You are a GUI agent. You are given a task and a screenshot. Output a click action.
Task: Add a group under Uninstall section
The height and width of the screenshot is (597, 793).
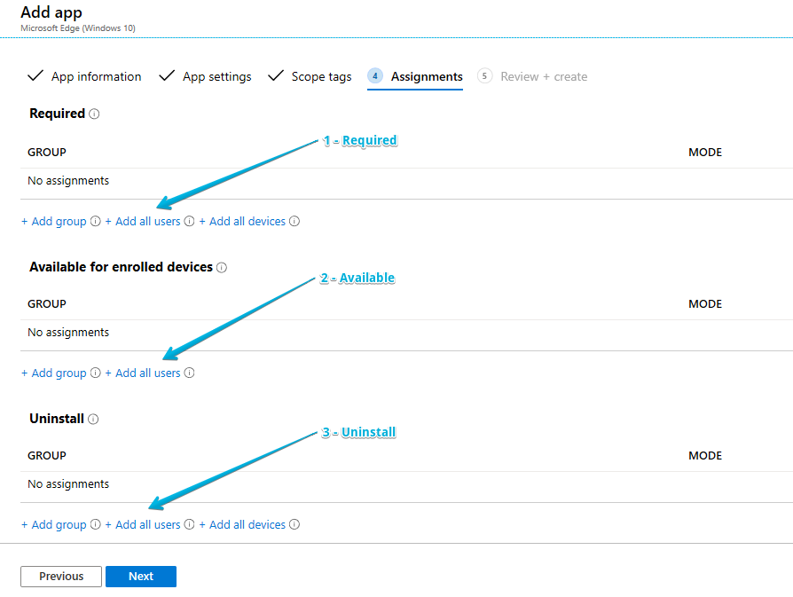pyautogui.click(x=54, y=525)
